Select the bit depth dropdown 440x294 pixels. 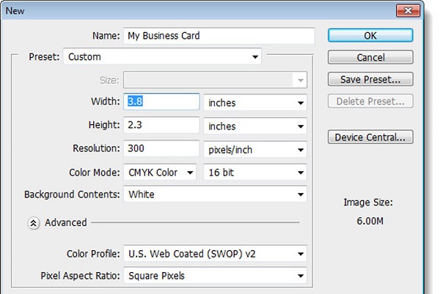click(x=254, y=173)
